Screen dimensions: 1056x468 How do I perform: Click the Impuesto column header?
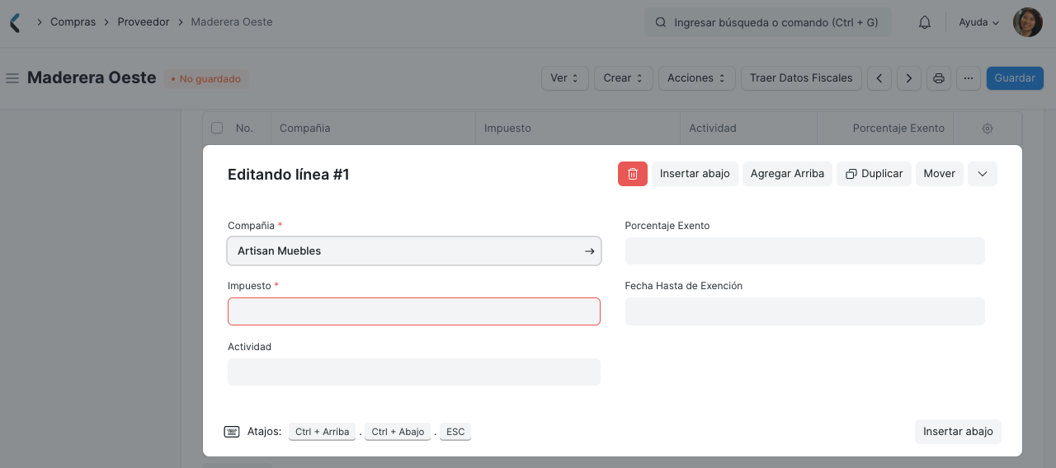click(507, 129)
